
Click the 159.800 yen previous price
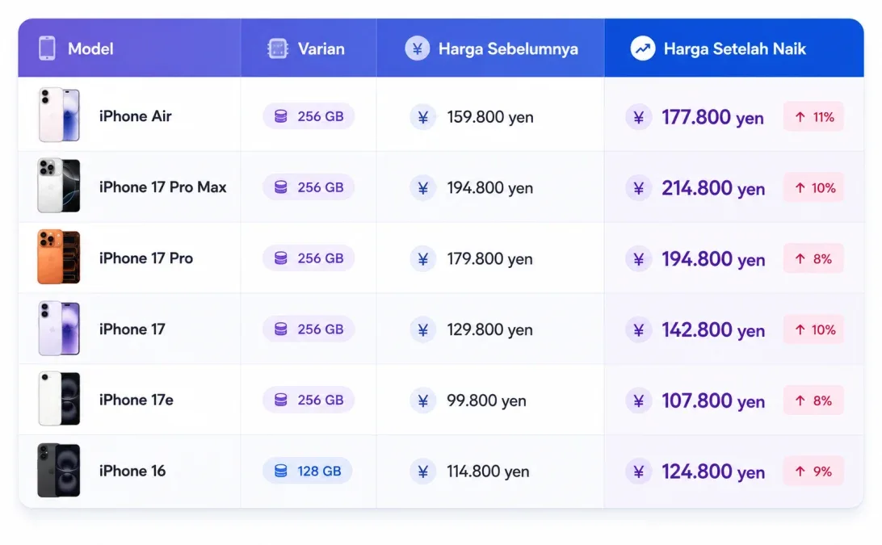490,117
